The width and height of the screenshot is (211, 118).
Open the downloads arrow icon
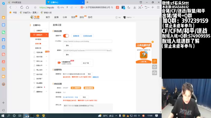click(135, 8)
